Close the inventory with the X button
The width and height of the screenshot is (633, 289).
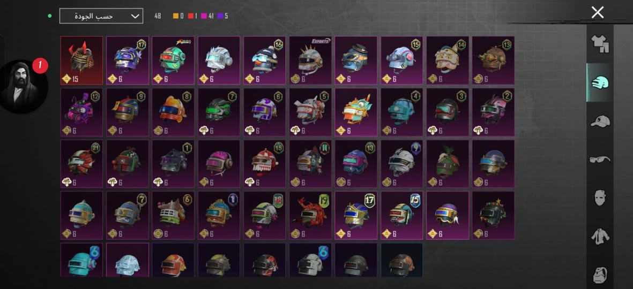pos(597,12)
